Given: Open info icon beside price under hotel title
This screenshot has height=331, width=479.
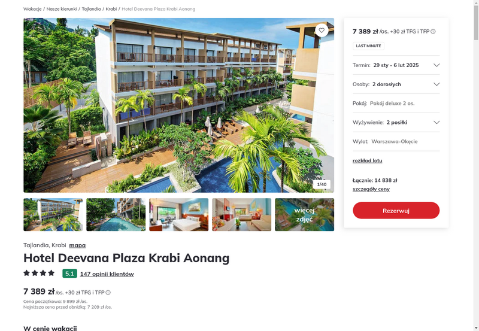Looking at the screenshot, I should (108, 293).
